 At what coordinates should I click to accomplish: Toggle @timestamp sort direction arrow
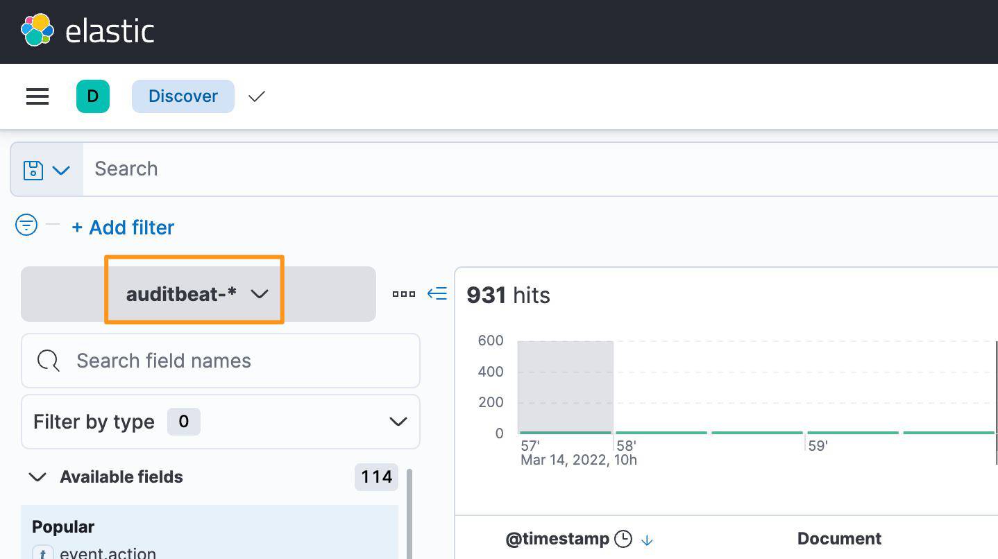coord(647,540)
